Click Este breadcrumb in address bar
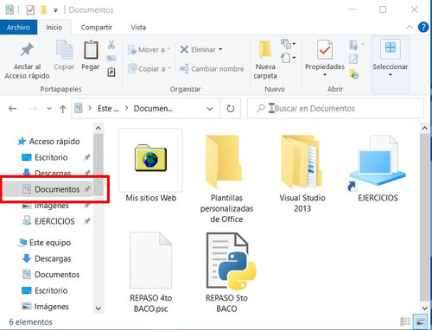The width and height of the screenshot is (432, 330). [x=108, y=109]
